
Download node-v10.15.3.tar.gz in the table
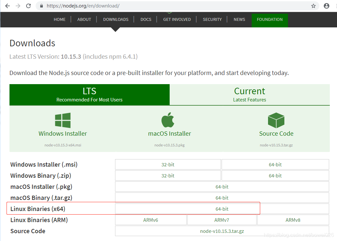(222, 231)
